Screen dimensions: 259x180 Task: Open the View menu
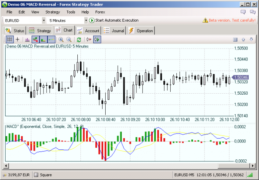click(35, 12)
